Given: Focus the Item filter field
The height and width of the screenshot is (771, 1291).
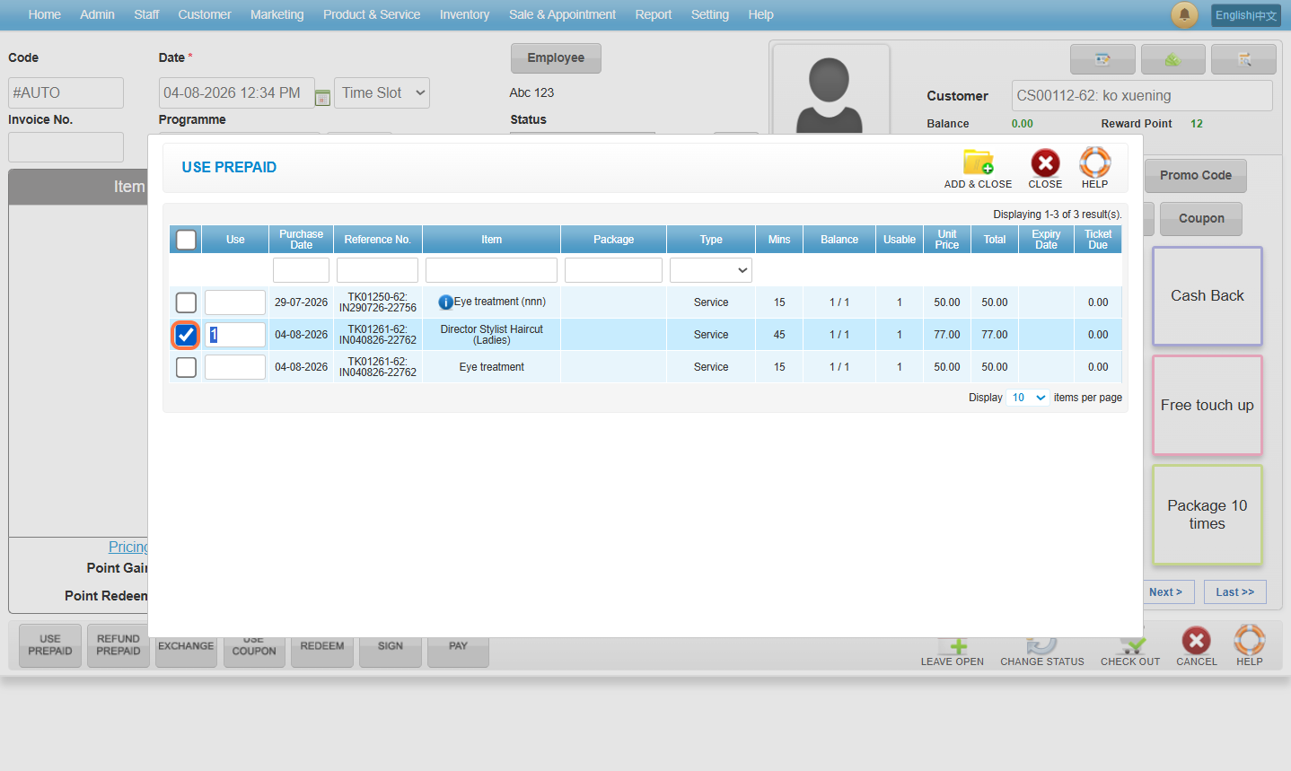Looking at the screenshot, I should pyautogui.click(x=491, y=270).
